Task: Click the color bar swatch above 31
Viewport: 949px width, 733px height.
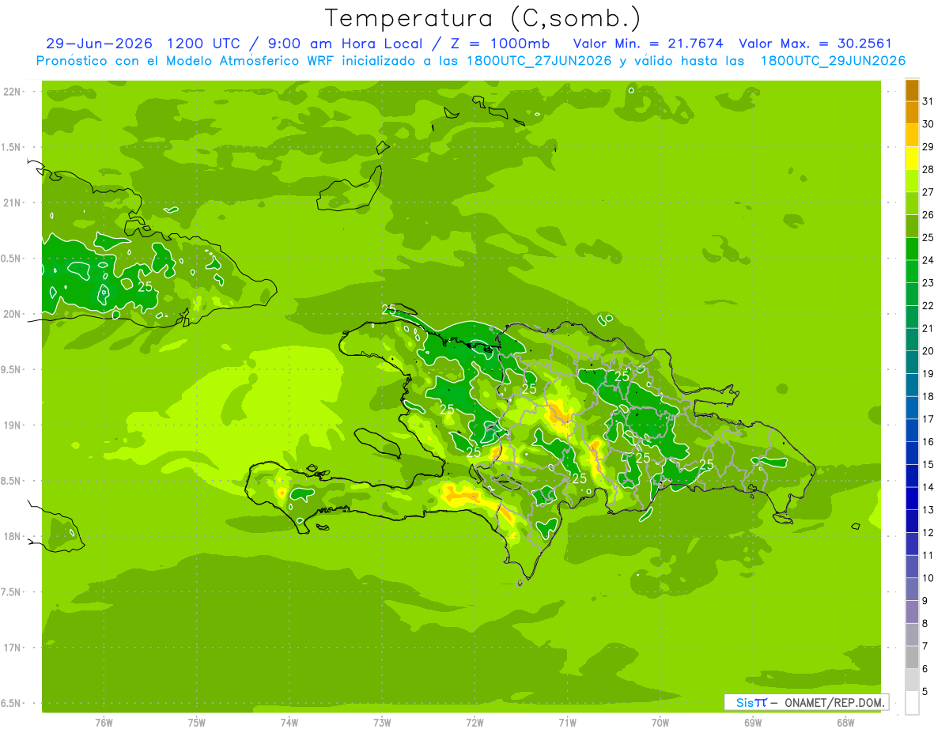Action: [912, 90]
